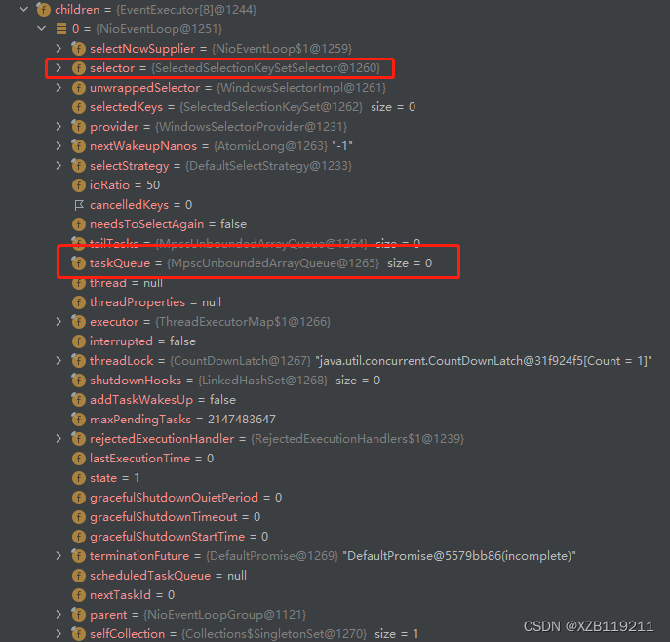This screenshot has width=670, height=642.
Task: Click the field icon beside selectStrategy
Action: (x=79, y=166)
